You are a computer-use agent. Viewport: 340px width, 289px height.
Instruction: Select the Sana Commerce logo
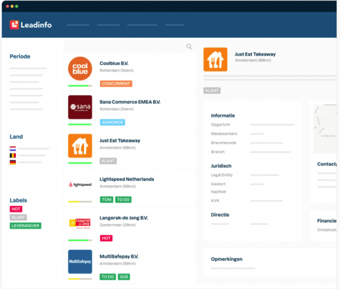80,107
